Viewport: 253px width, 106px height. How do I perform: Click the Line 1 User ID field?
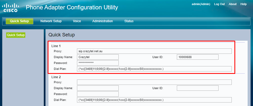click(198, 57)
